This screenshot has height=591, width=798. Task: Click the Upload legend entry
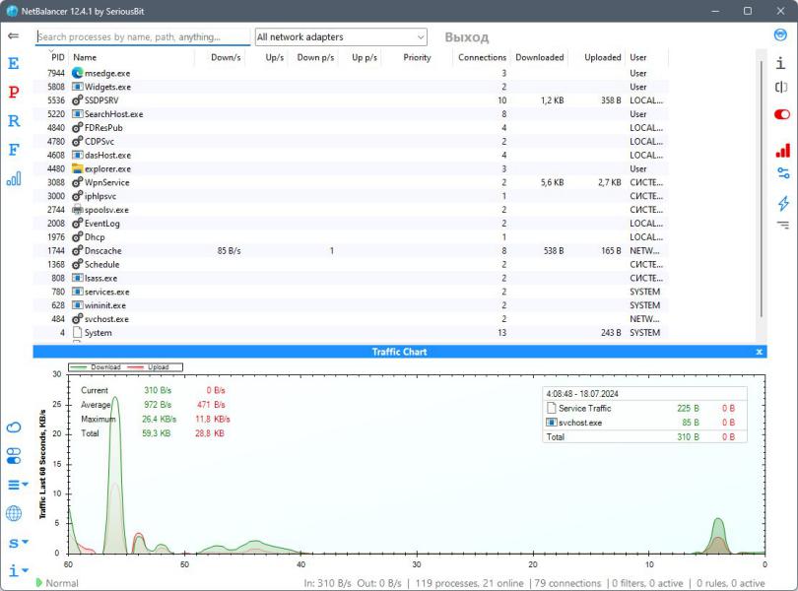point(148,367)
